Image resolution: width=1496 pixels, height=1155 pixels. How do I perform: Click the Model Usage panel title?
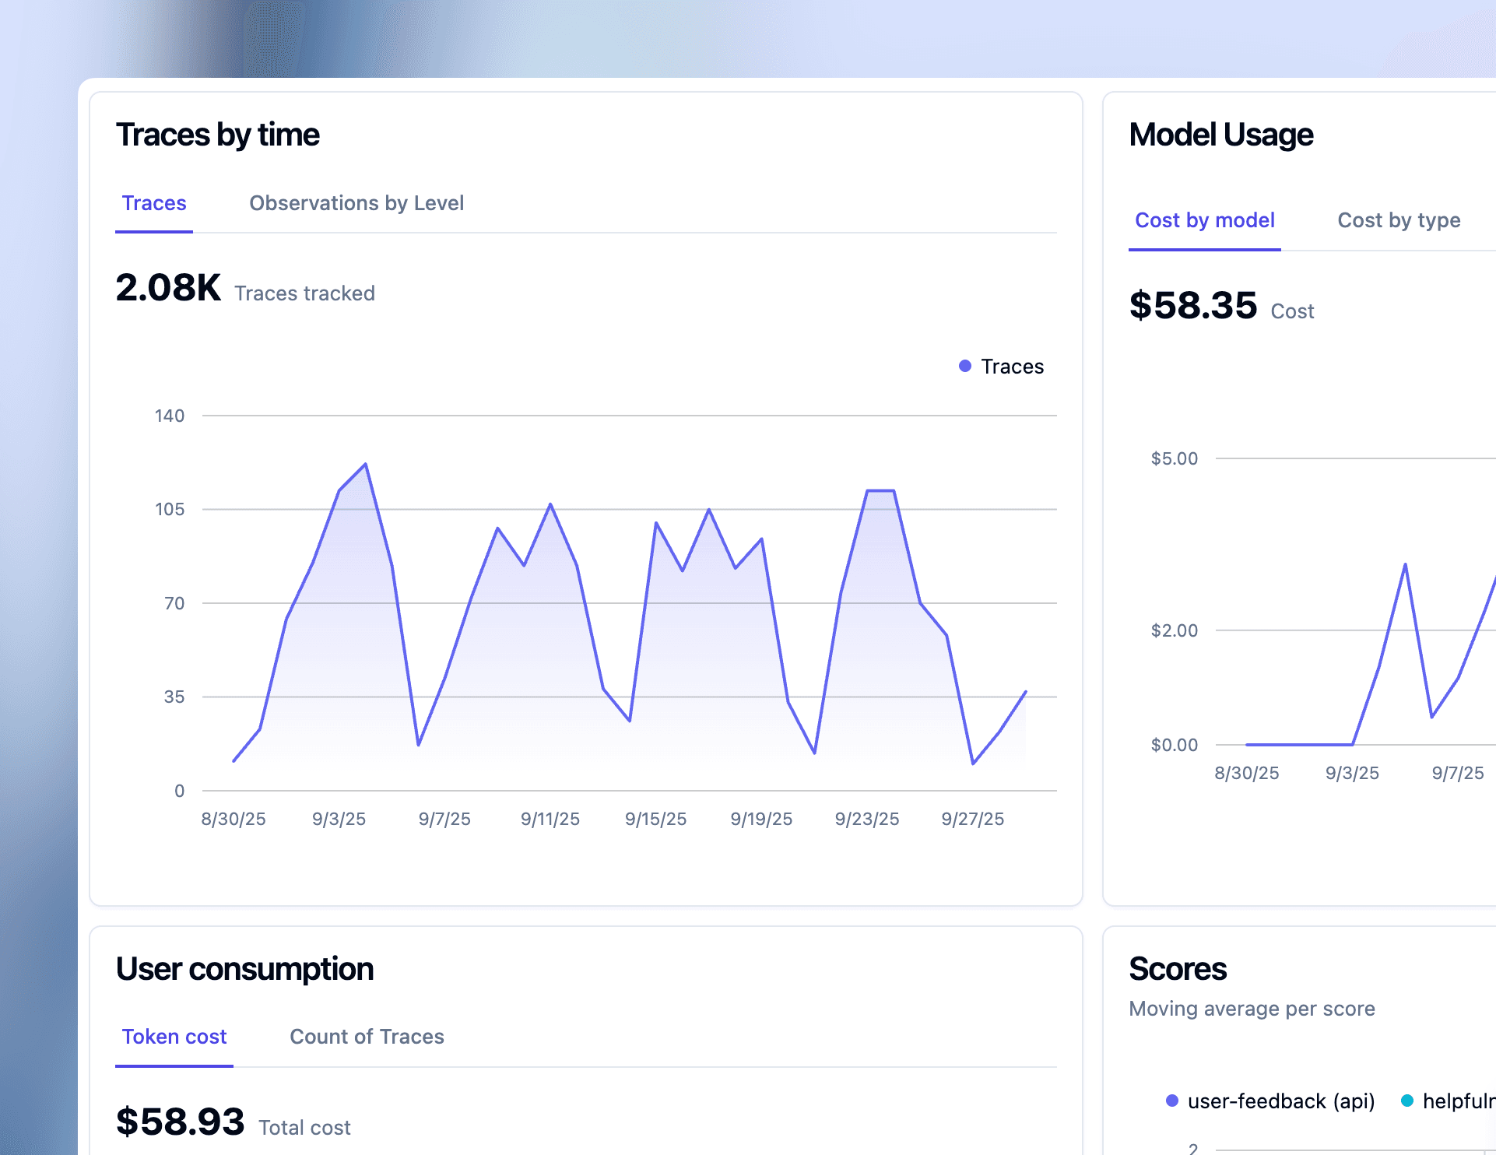pyautogui.click(x=1220, y=134)
